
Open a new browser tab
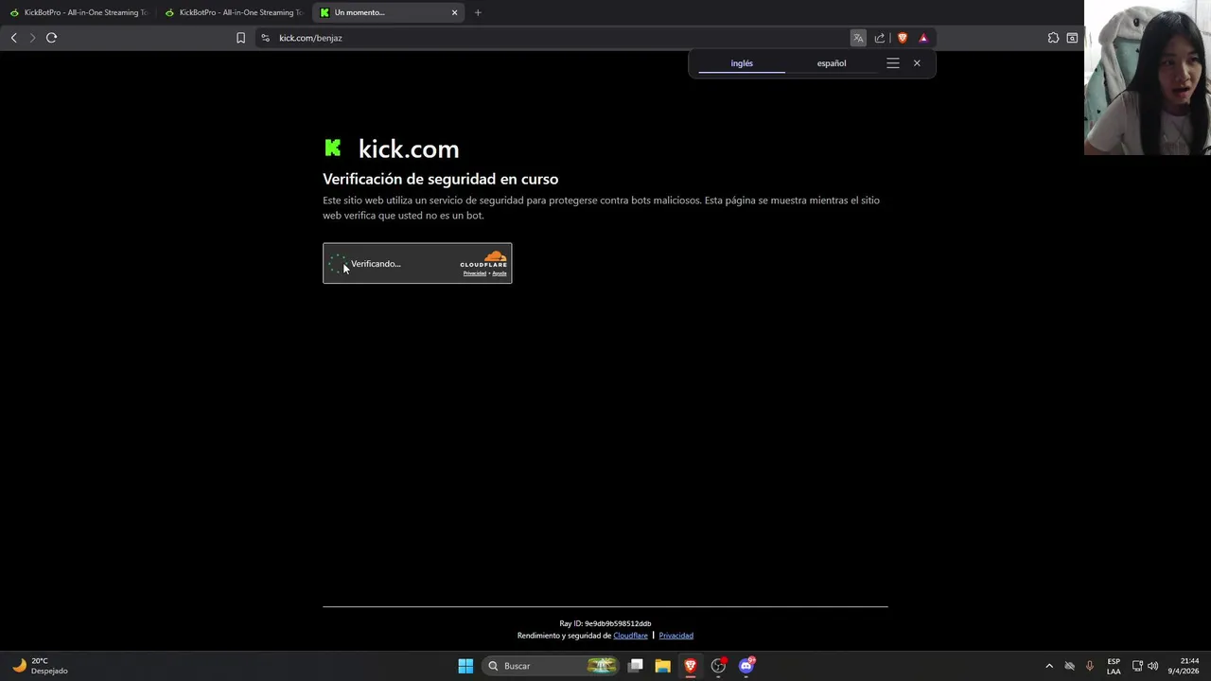pos(478,12)
